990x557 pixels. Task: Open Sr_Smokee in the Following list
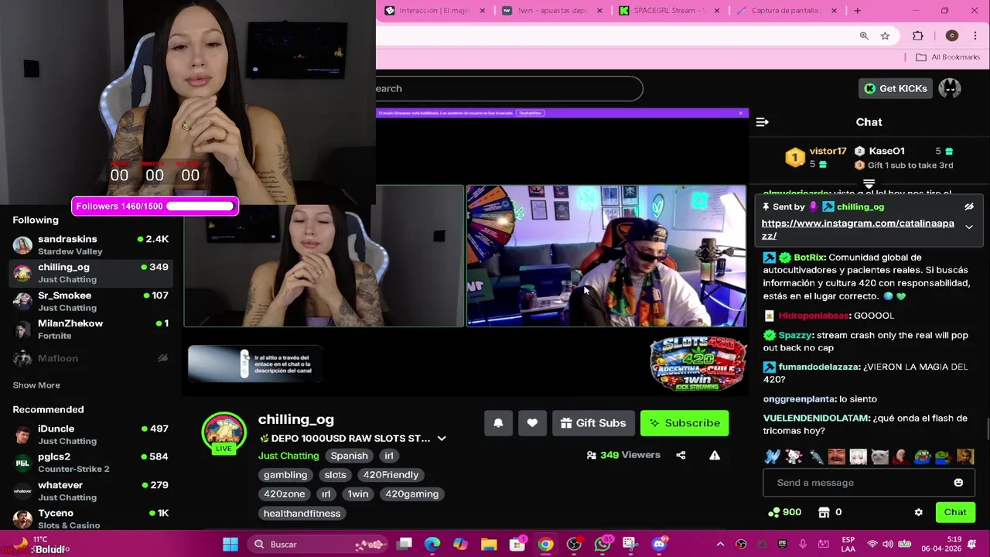tap(91, 302)
